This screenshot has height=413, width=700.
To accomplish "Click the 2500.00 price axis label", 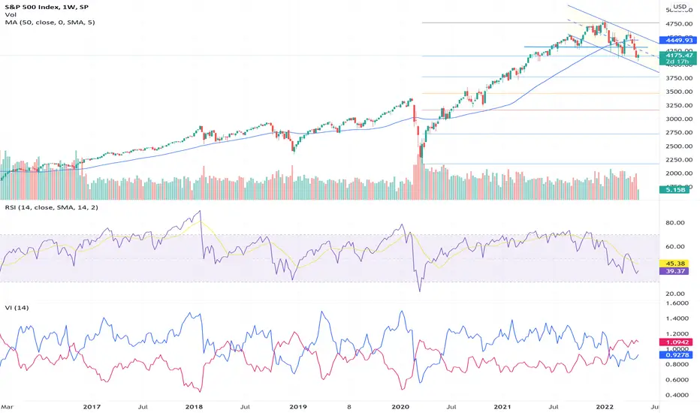I will click(679, 146).
